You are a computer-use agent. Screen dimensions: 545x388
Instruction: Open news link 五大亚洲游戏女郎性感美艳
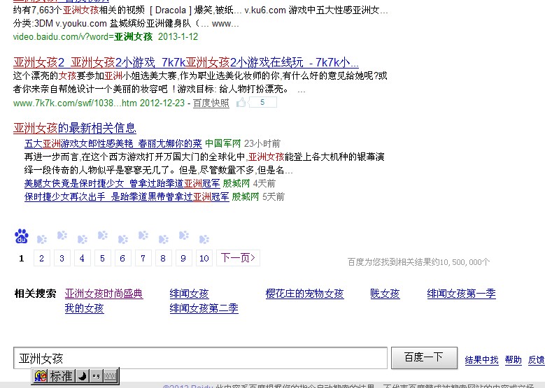(x=113, y=143)
